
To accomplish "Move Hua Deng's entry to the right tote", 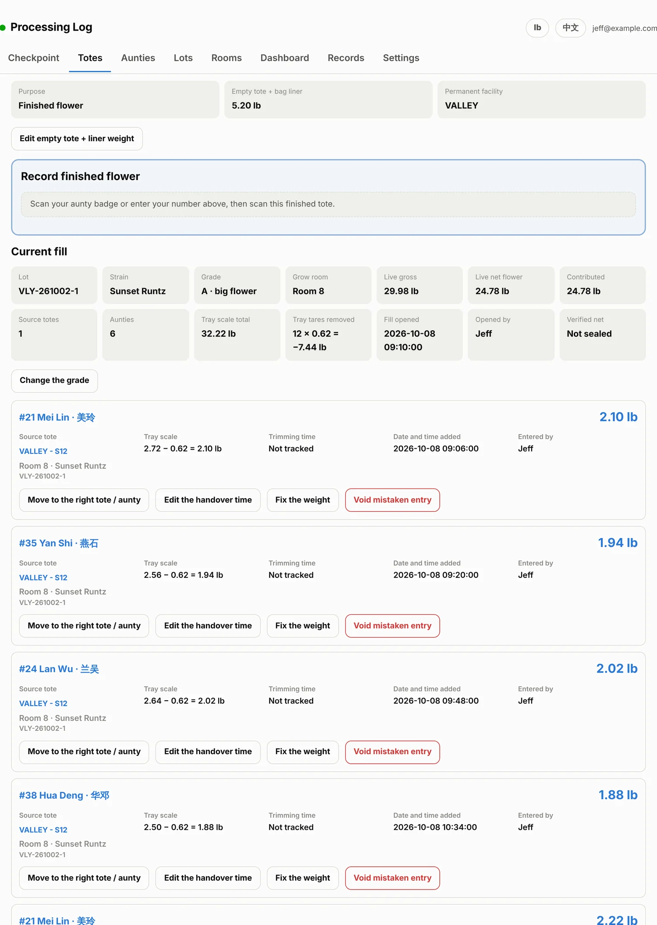I will (x=84, y=878).
